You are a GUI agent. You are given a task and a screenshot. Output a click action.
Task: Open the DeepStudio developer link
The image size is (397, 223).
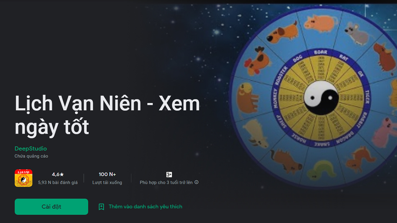31,149
